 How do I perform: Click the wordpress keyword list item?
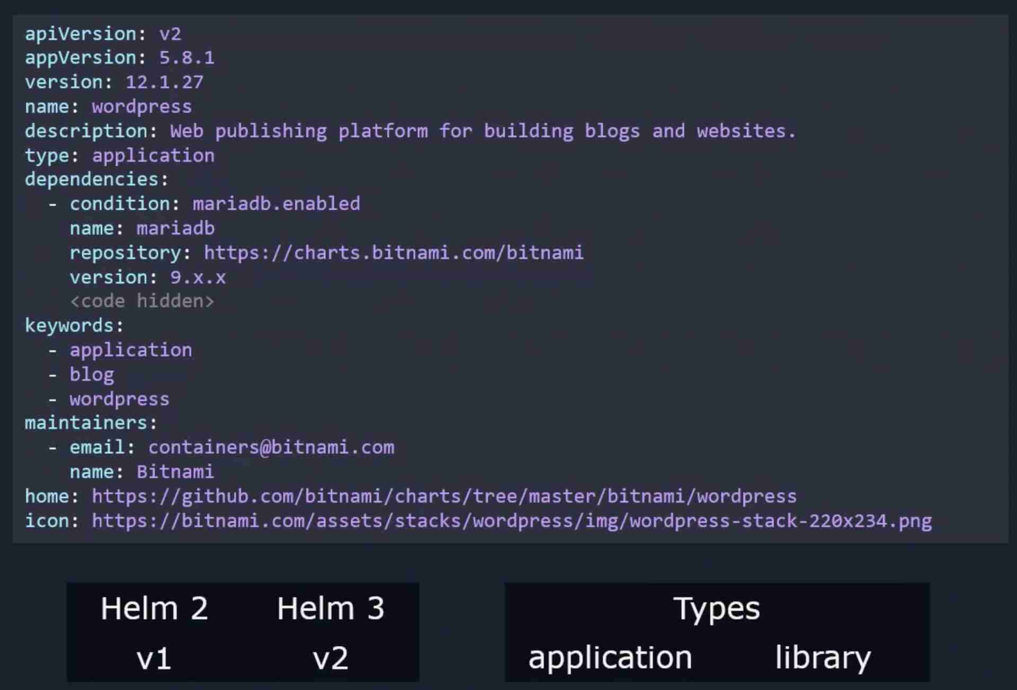[x=120, y=399]
